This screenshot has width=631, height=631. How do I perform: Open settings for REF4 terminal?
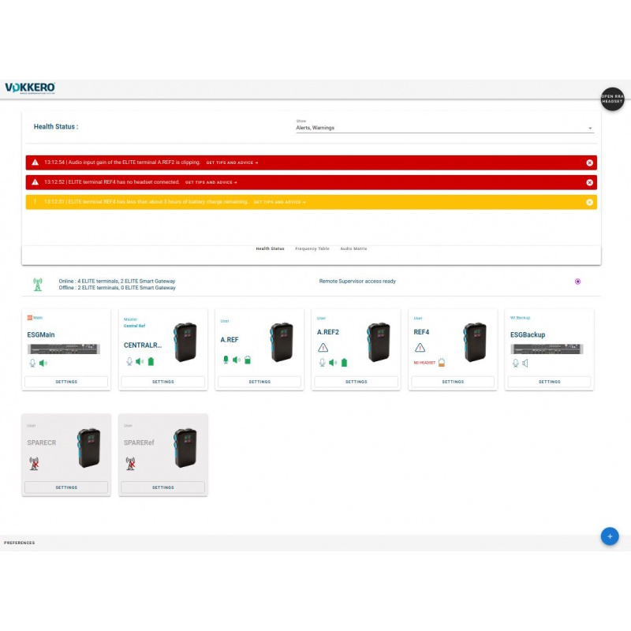click(x=453, y=382)
